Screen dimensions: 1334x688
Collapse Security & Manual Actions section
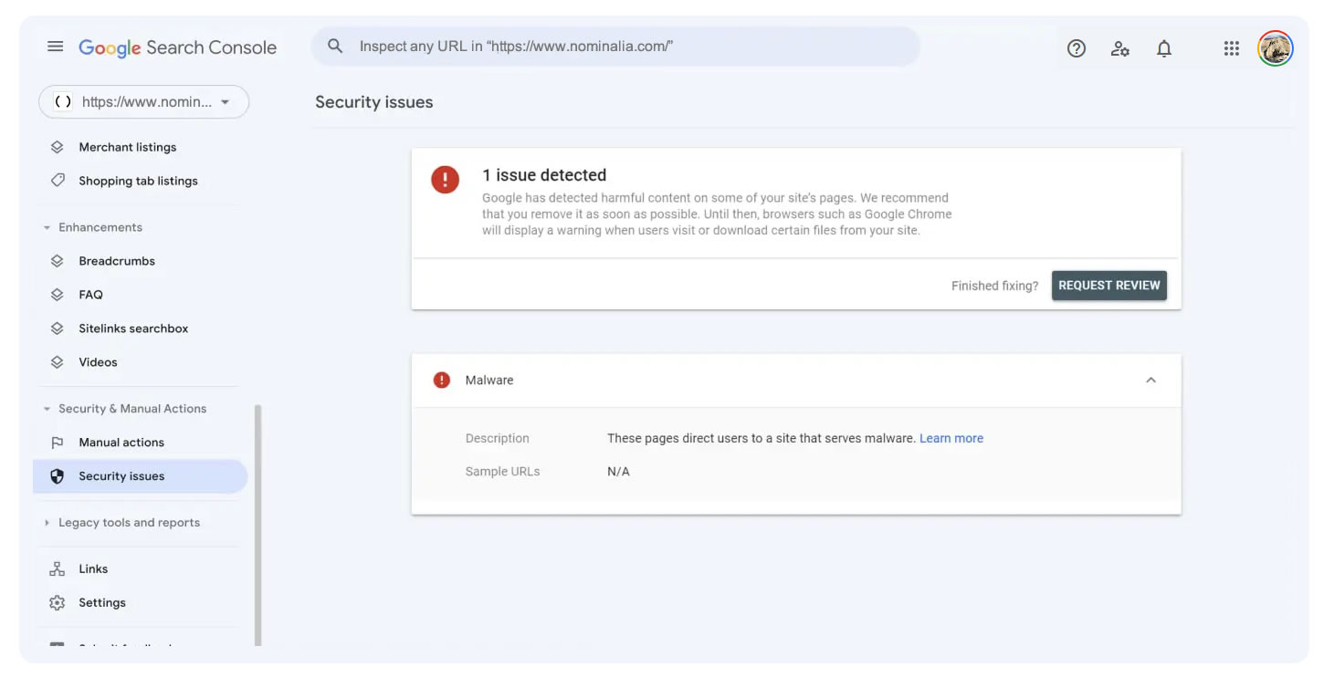click(x=47, y=409)
